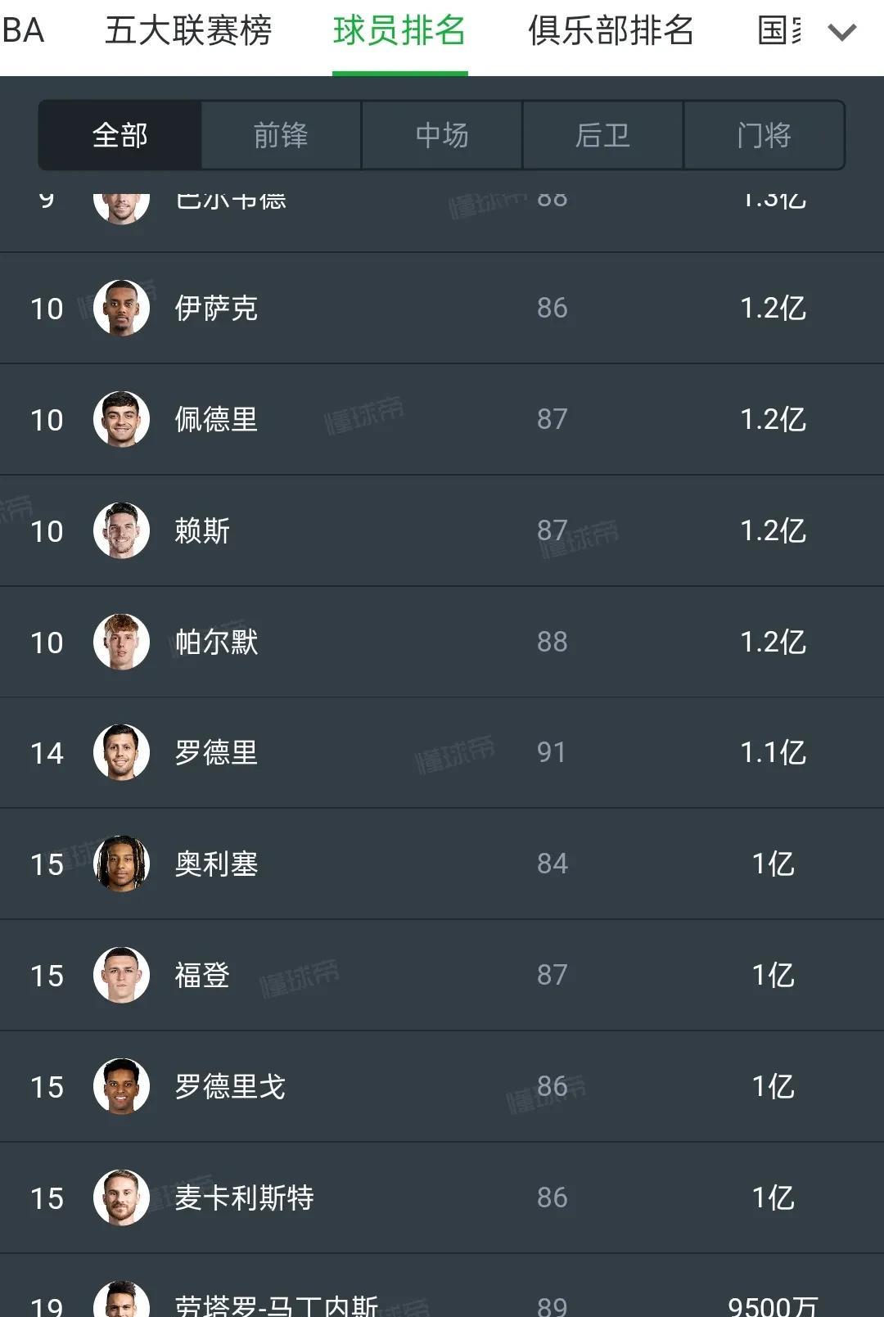884x1317 pixels.
Task: Open the partially visible 国 tab
Action: [x=779, y=31]
